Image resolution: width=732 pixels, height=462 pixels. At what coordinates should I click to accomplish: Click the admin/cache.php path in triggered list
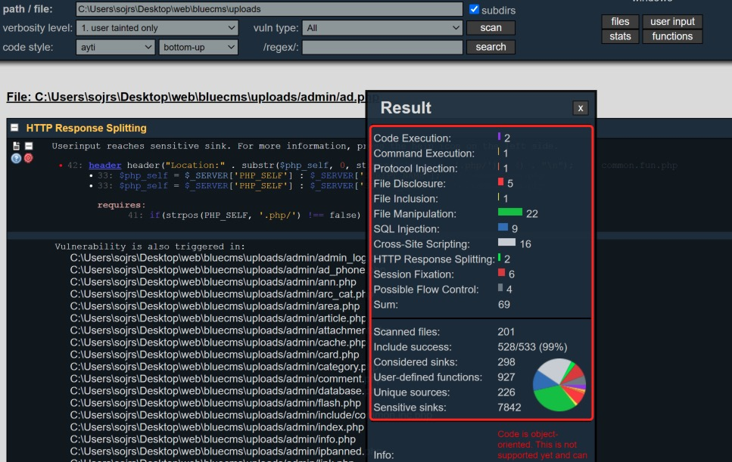(217, 343)
